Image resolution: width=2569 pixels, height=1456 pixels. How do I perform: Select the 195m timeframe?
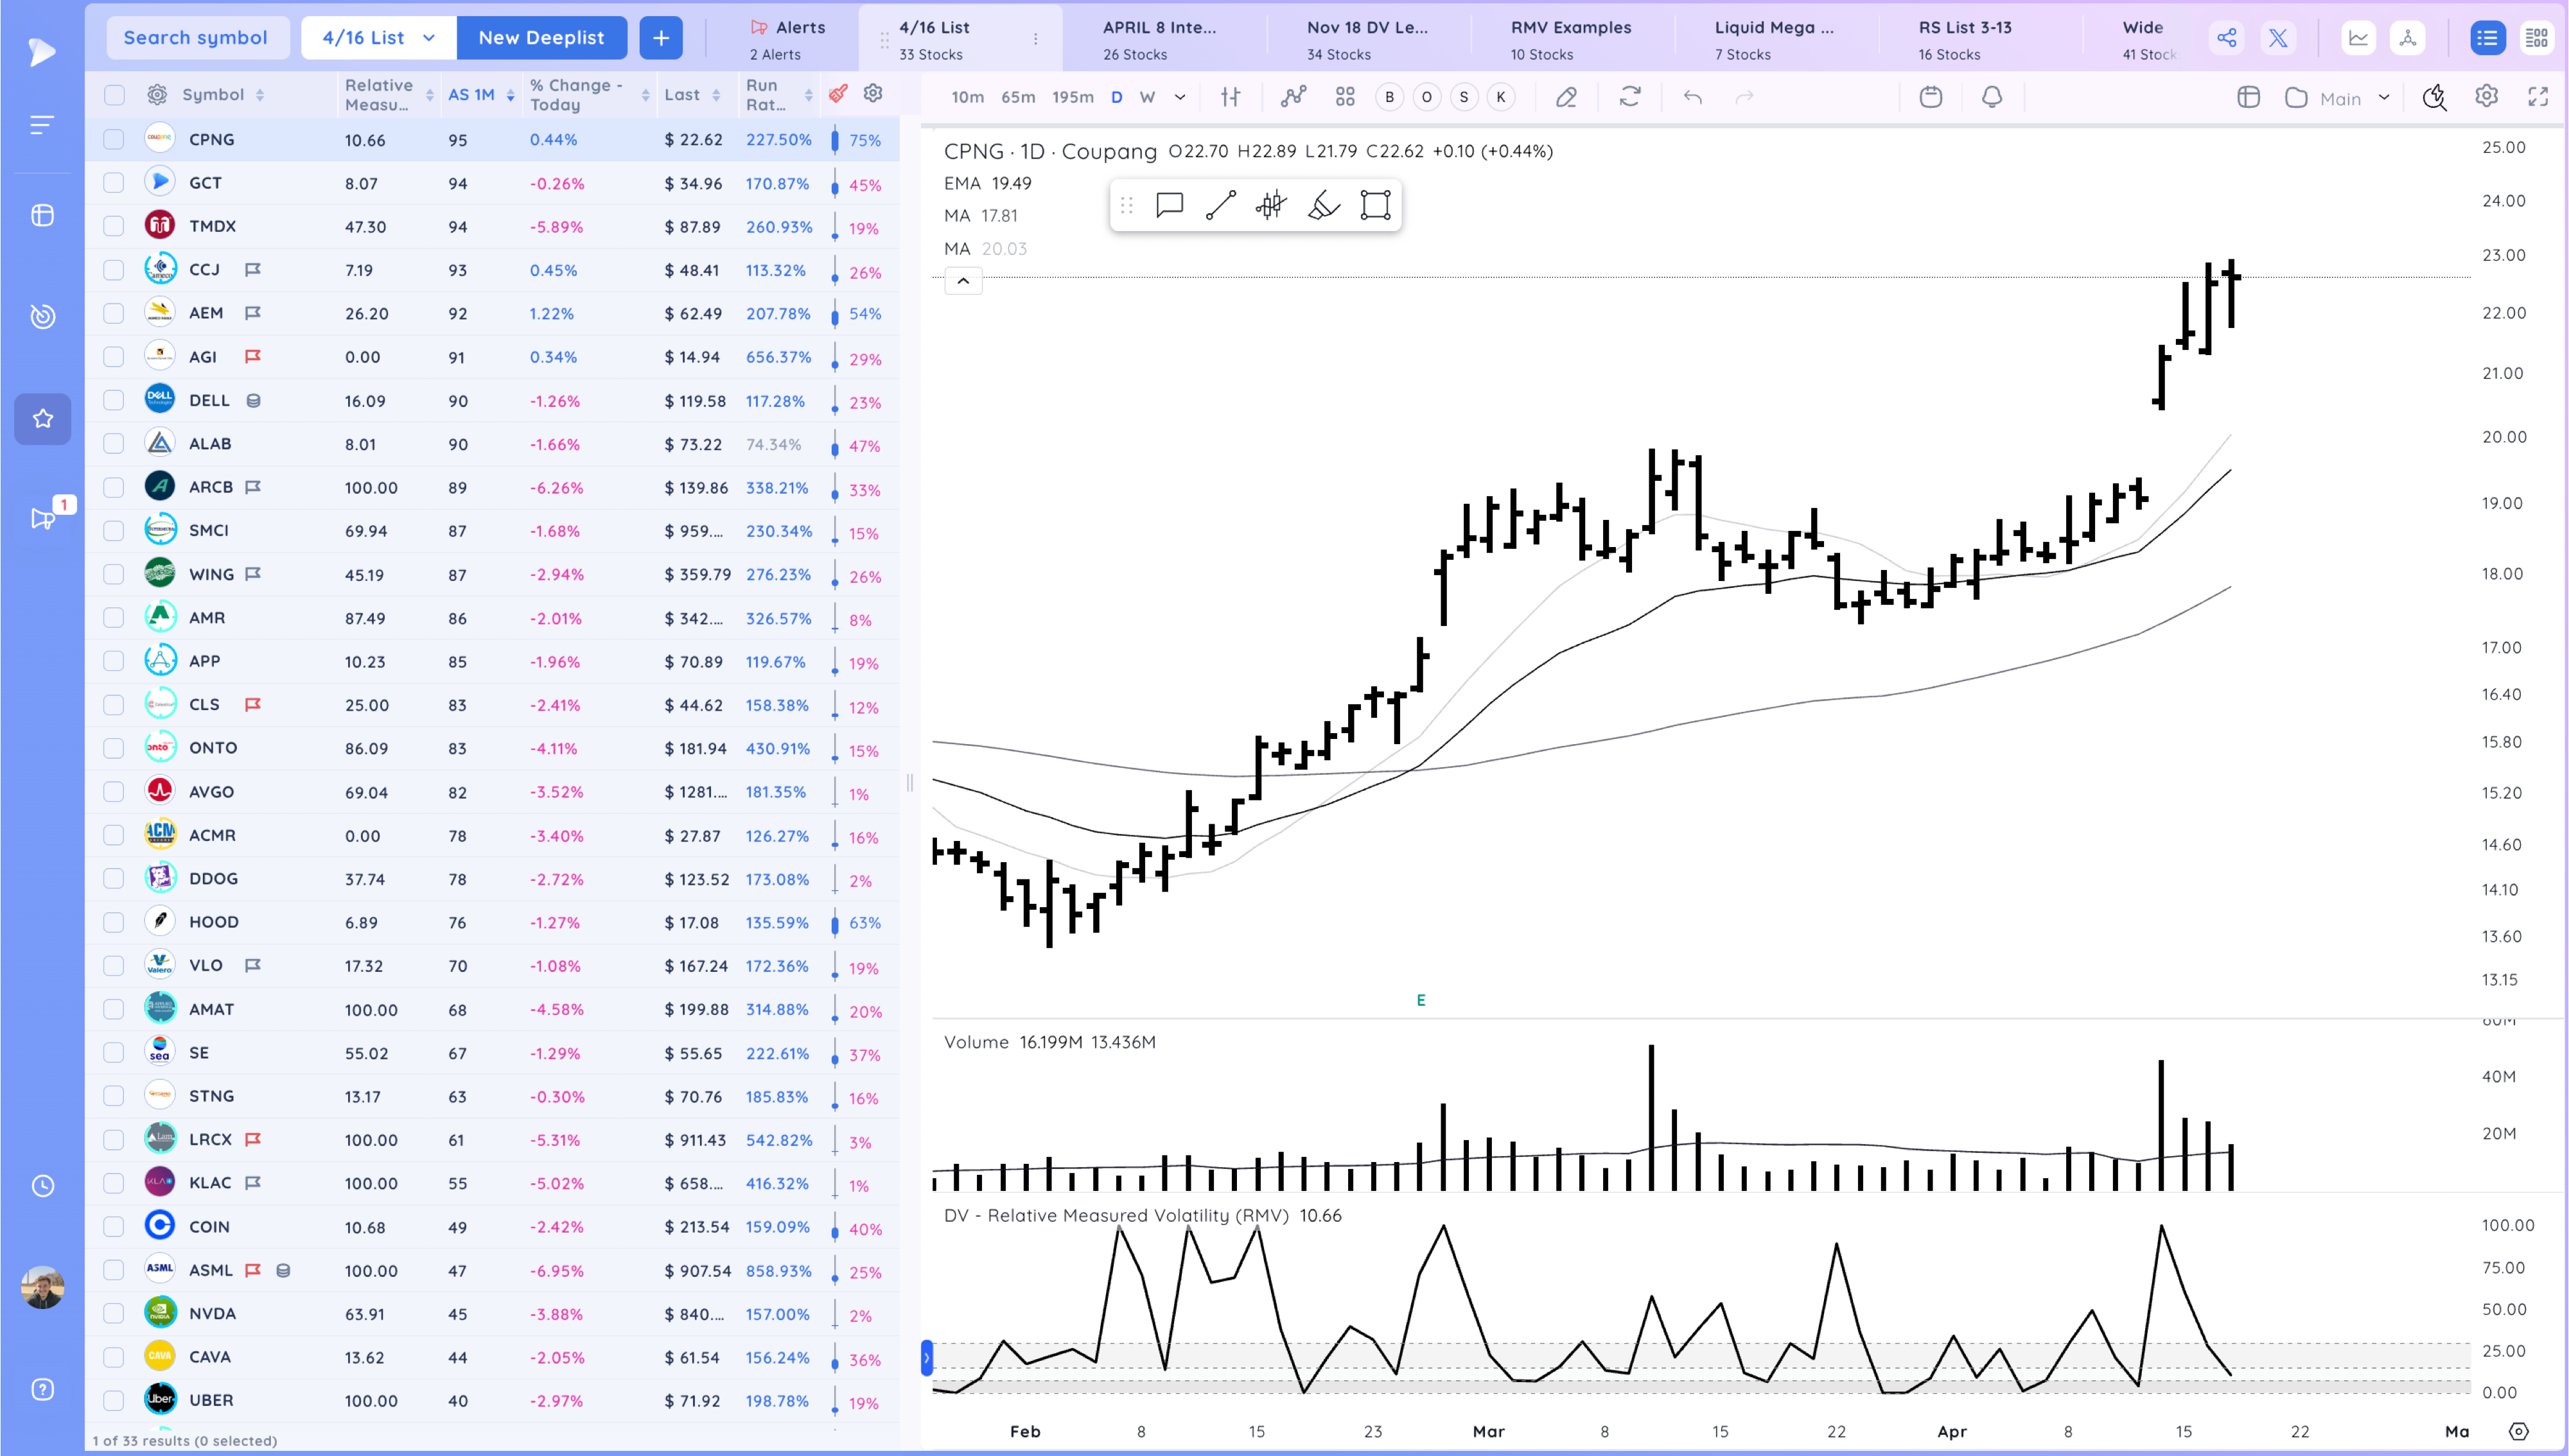1073,97
